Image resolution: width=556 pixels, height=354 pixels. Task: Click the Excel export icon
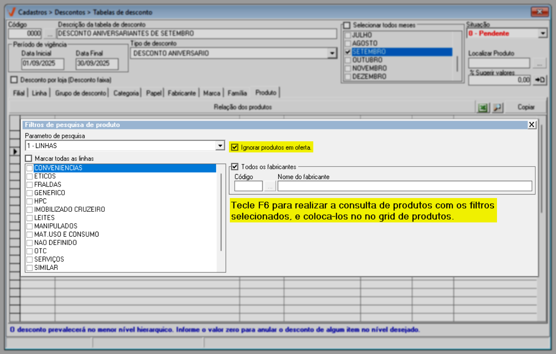coord(482,107)
